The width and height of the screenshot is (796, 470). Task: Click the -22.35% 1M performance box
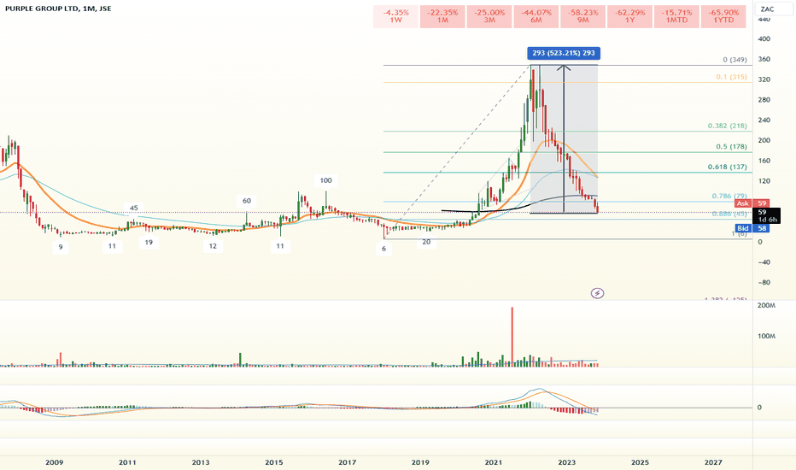pos(442,16)
